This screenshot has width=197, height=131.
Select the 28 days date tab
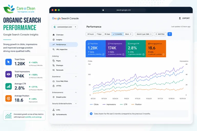pos(107,34)
